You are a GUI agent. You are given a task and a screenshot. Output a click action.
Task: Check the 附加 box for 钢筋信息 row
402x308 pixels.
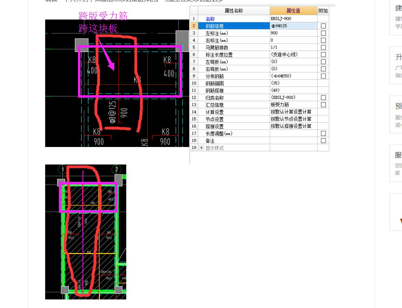[323, 26]
